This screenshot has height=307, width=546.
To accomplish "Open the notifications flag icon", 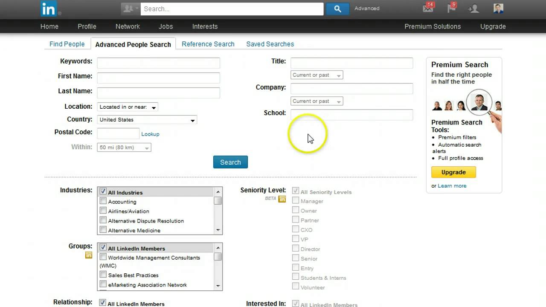I will tap(451, 8).
